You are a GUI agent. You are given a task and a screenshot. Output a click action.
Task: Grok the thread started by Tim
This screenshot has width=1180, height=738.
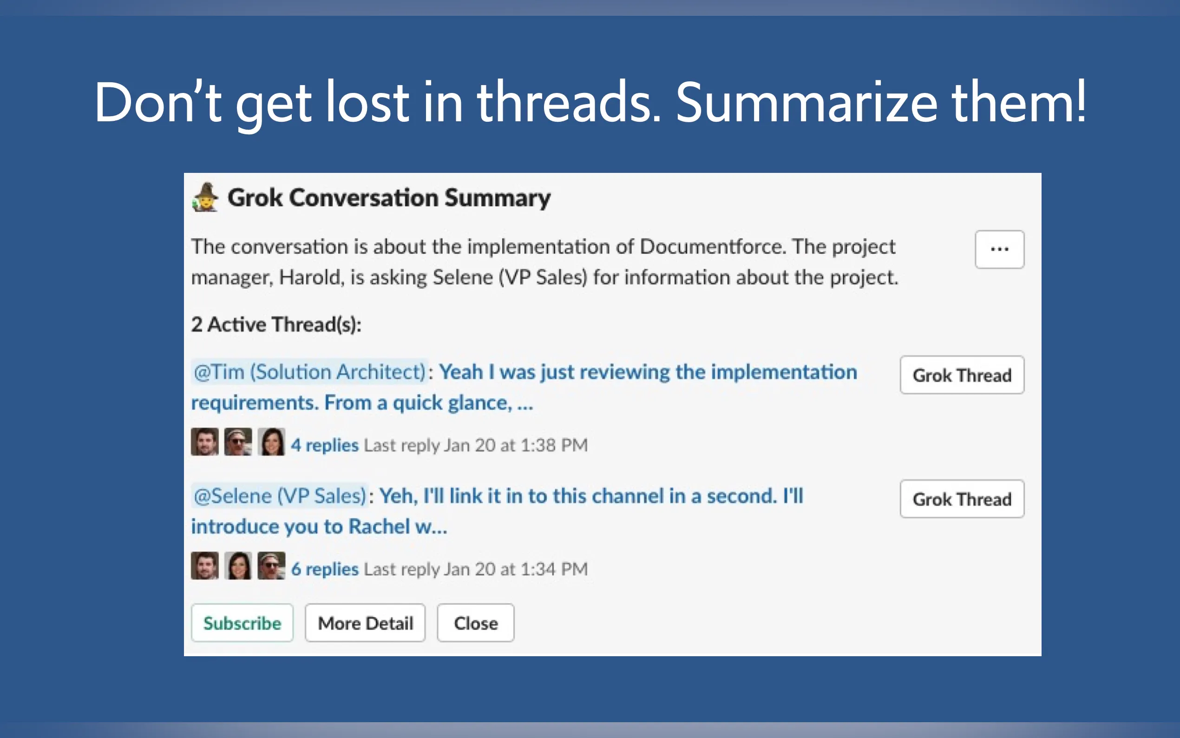[x=962, y=375]
